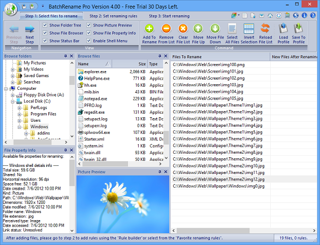Switch to Step 2: Set renaming rules tab
The height and width of the screenshot is (245, 320).
click(113, 16)
